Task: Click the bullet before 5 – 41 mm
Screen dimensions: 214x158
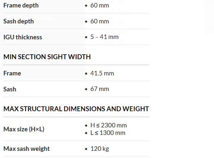Action: [x=86, y=37]
